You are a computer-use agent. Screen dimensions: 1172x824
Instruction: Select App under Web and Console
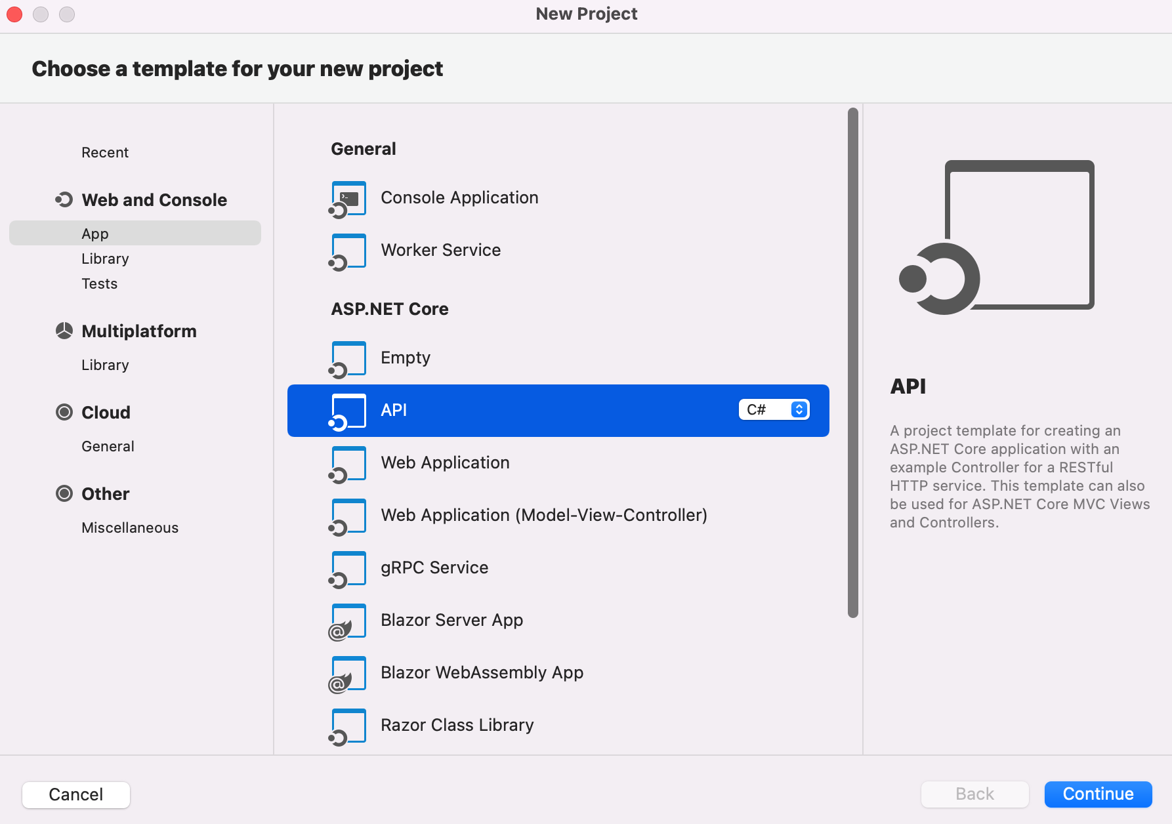[135, 233]
